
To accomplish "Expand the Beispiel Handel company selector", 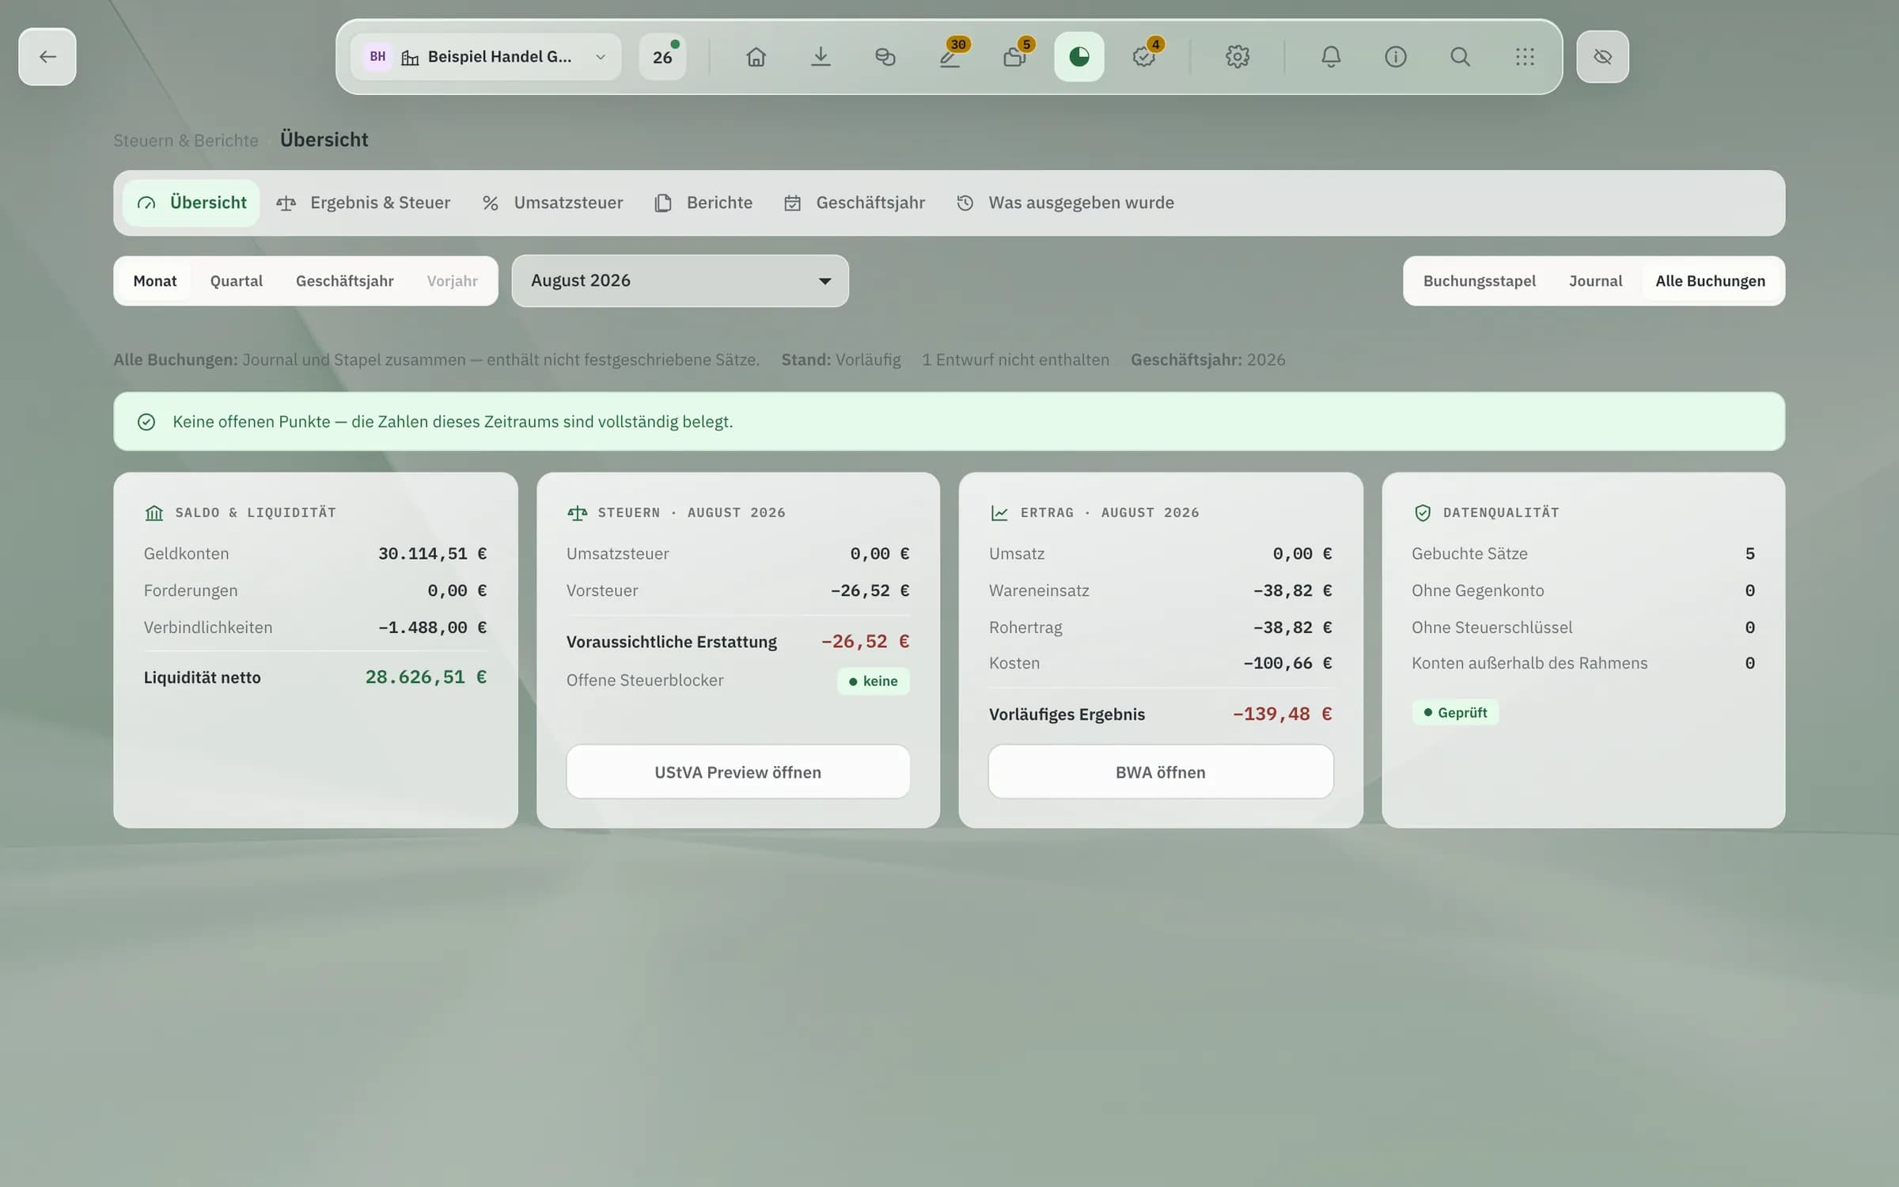I will pos(486,56).
